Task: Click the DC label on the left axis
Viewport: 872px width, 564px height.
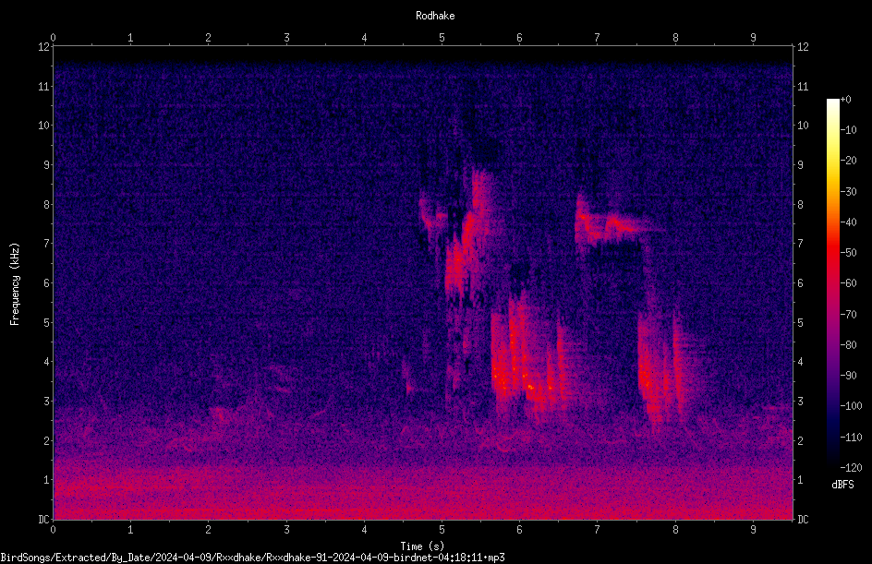Action: point(44,520)
